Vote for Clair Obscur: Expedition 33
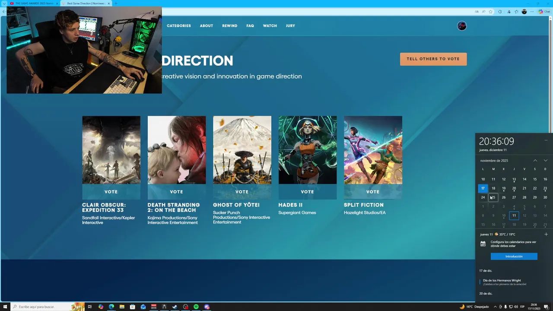Image resolution: width=553 pixels, height=311 pixels. coord(111,192)
